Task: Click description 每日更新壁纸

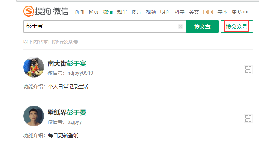Action: click(63, 135)
